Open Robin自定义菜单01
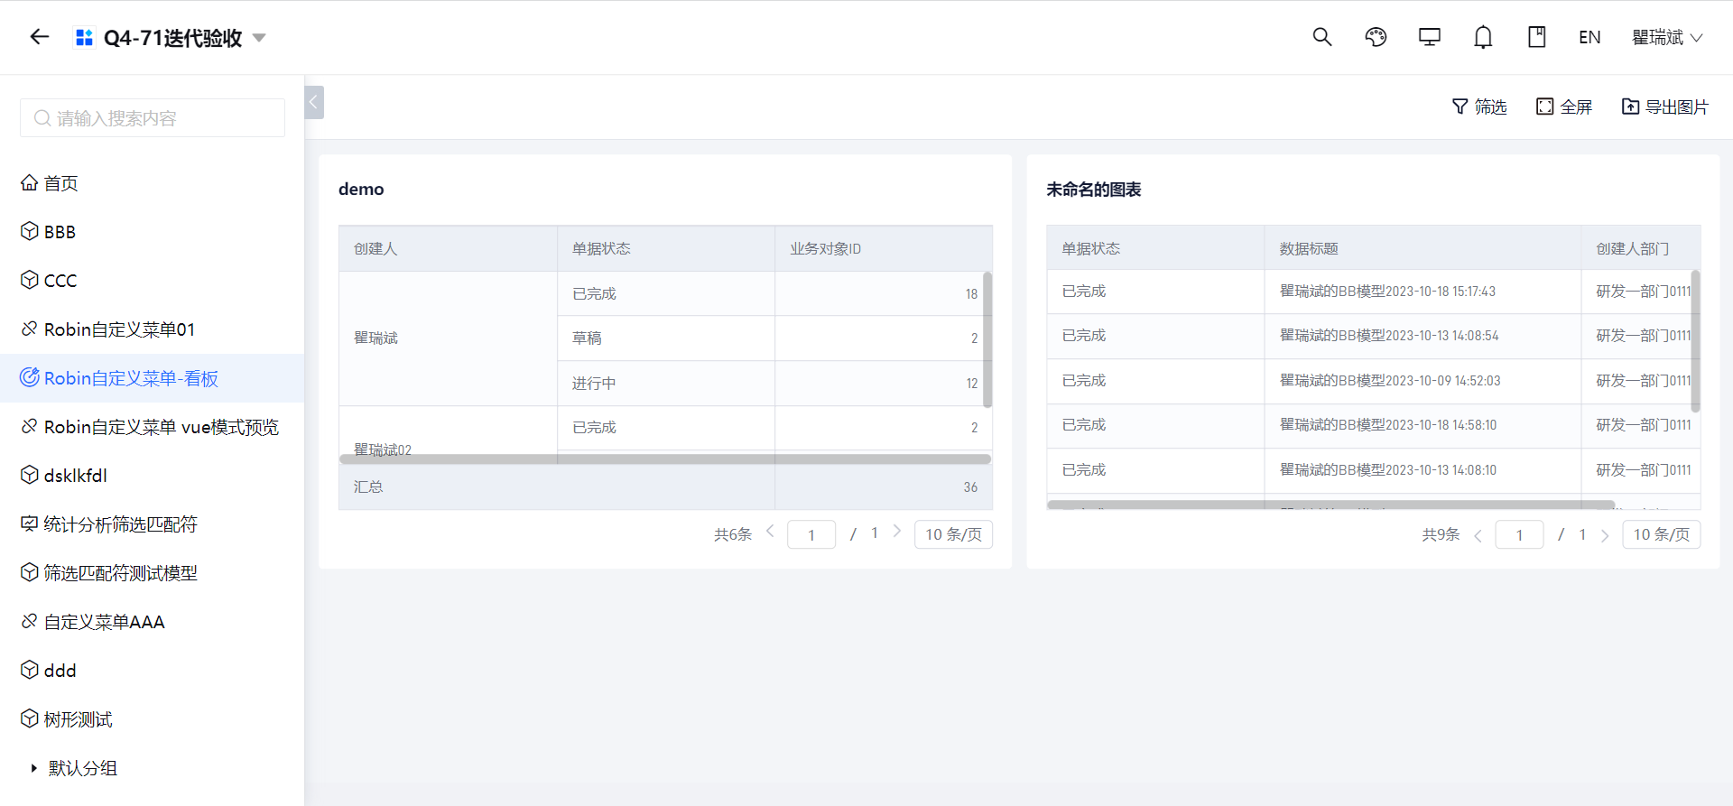This screenshot has width=1733, height=806. [x=152, y=329]
